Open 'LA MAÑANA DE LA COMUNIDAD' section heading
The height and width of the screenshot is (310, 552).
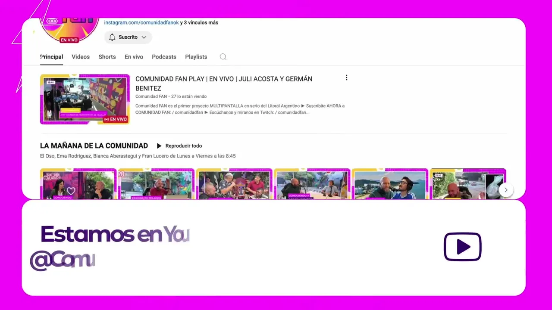(94, 146)
